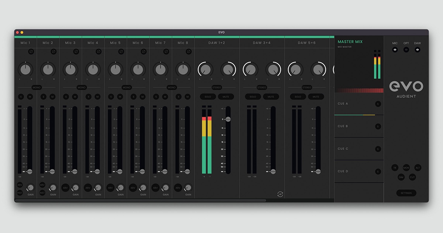This screenshot has height=233, width=443.
Task: Select the CUE B mix row
Action: [359, 126]
